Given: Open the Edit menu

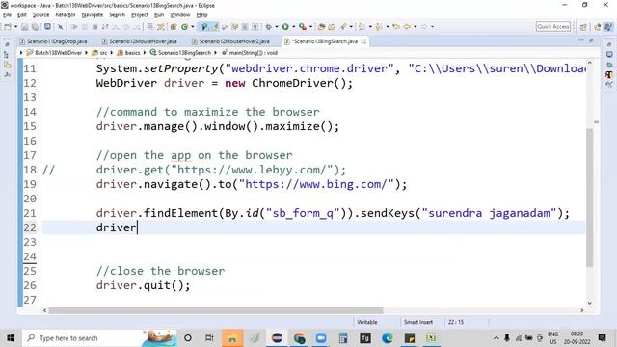Looking at the screenshot, I should [x=21, y=15].
